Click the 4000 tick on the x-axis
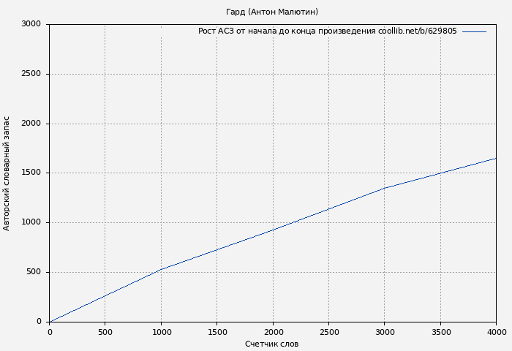The width and height of the screenshot is (512, 351). tap(496, 332)
